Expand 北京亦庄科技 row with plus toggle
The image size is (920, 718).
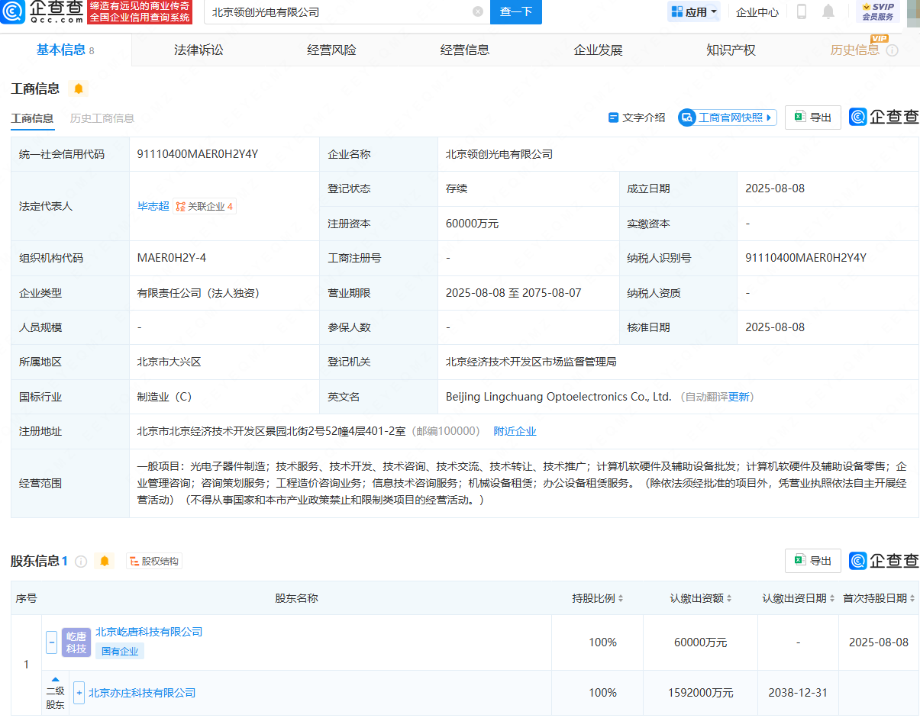click(79, 693)
